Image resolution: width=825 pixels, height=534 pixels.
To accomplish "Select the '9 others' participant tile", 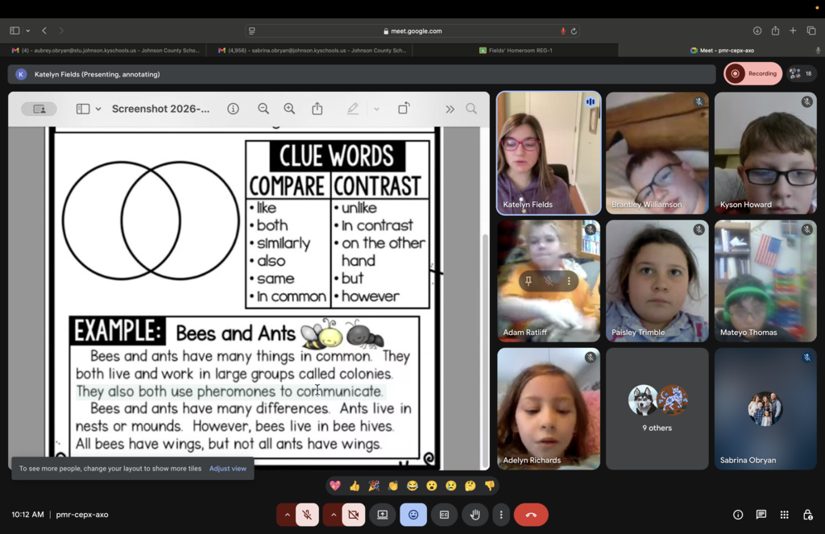I will click(657, 408).
